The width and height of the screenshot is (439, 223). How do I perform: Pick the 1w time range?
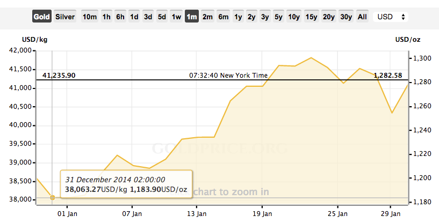click(176, 17)
